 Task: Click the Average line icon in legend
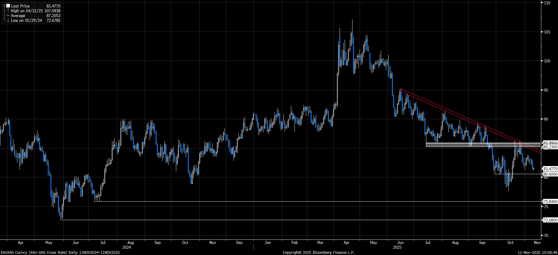coord(8,16)
